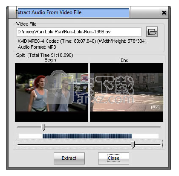Click the XviD MPEG-4 Codec info line
Image resolution: width=179 pixels, height=176 pixels.
tap(82, 41)
